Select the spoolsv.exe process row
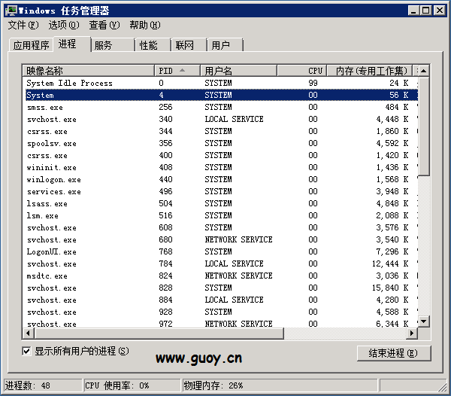 (x=220, y=144)
